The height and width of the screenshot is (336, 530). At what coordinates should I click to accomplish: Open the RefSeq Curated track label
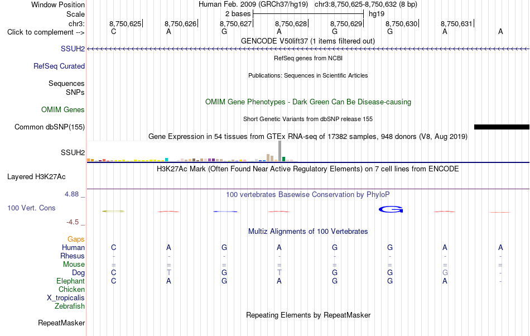coord(59,66)
